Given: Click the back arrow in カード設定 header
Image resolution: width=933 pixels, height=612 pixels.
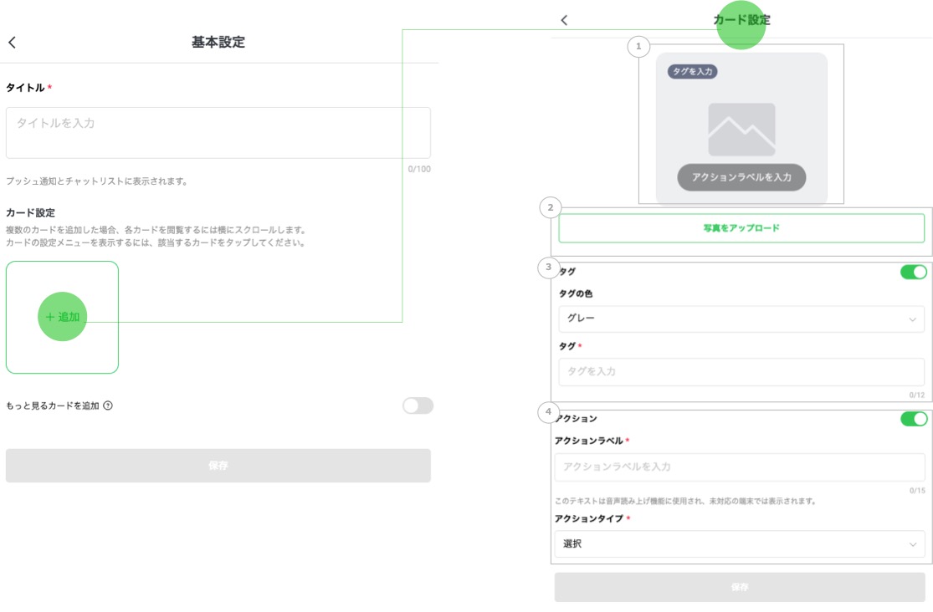Looking at the screenshot, I should (x=564, y=20).
